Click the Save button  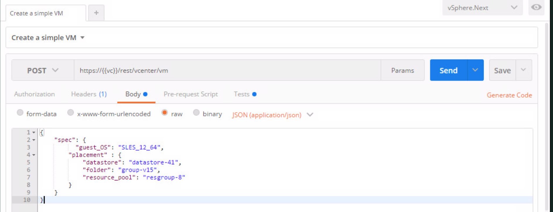point(502,70)
